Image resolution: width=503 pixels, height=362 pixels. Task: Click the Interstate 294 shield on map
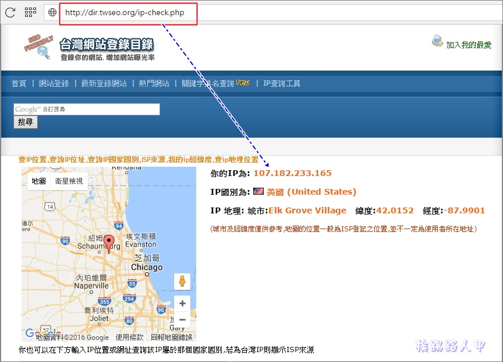(x=129, y=298)
